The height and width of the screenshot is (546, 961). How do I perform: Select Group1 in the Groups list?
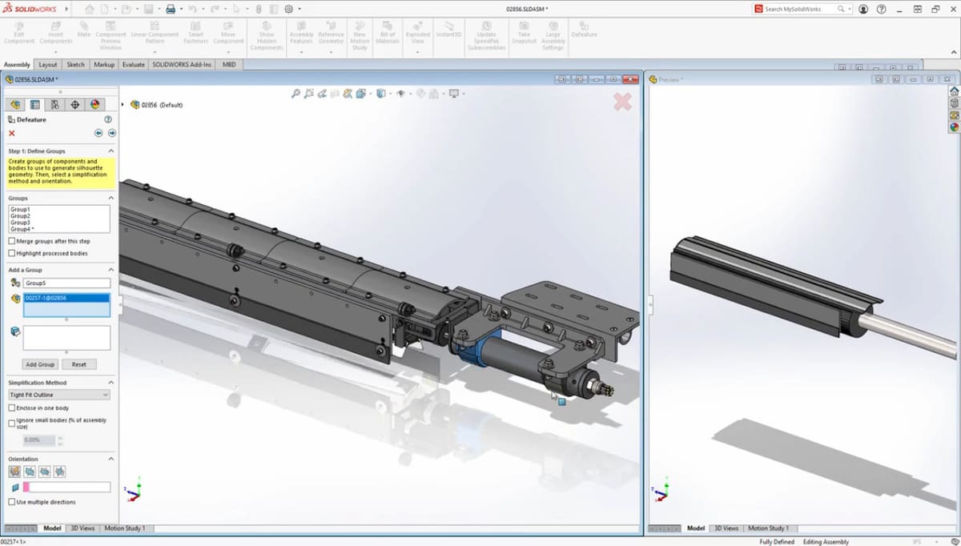(x=20, y=210)
